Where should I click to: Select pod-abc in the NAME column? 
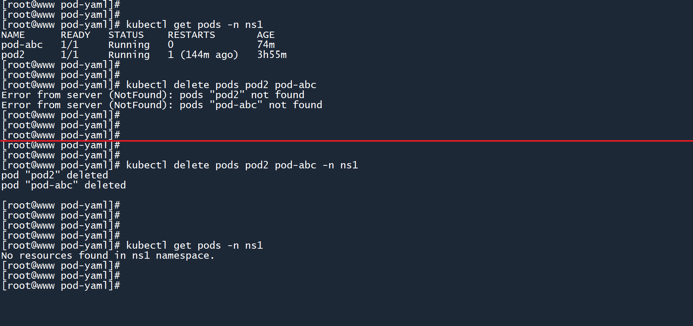tap(22, 45)
